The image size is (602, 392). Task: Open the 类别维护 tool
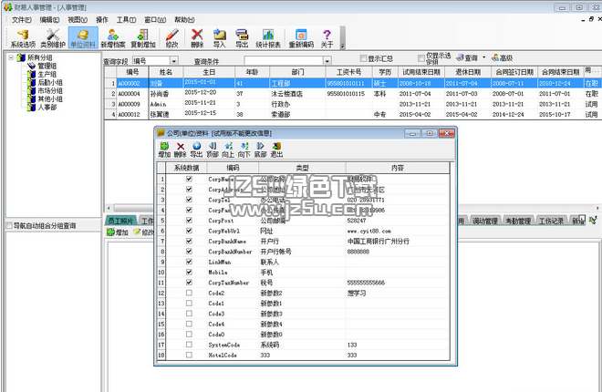[53, 38]
